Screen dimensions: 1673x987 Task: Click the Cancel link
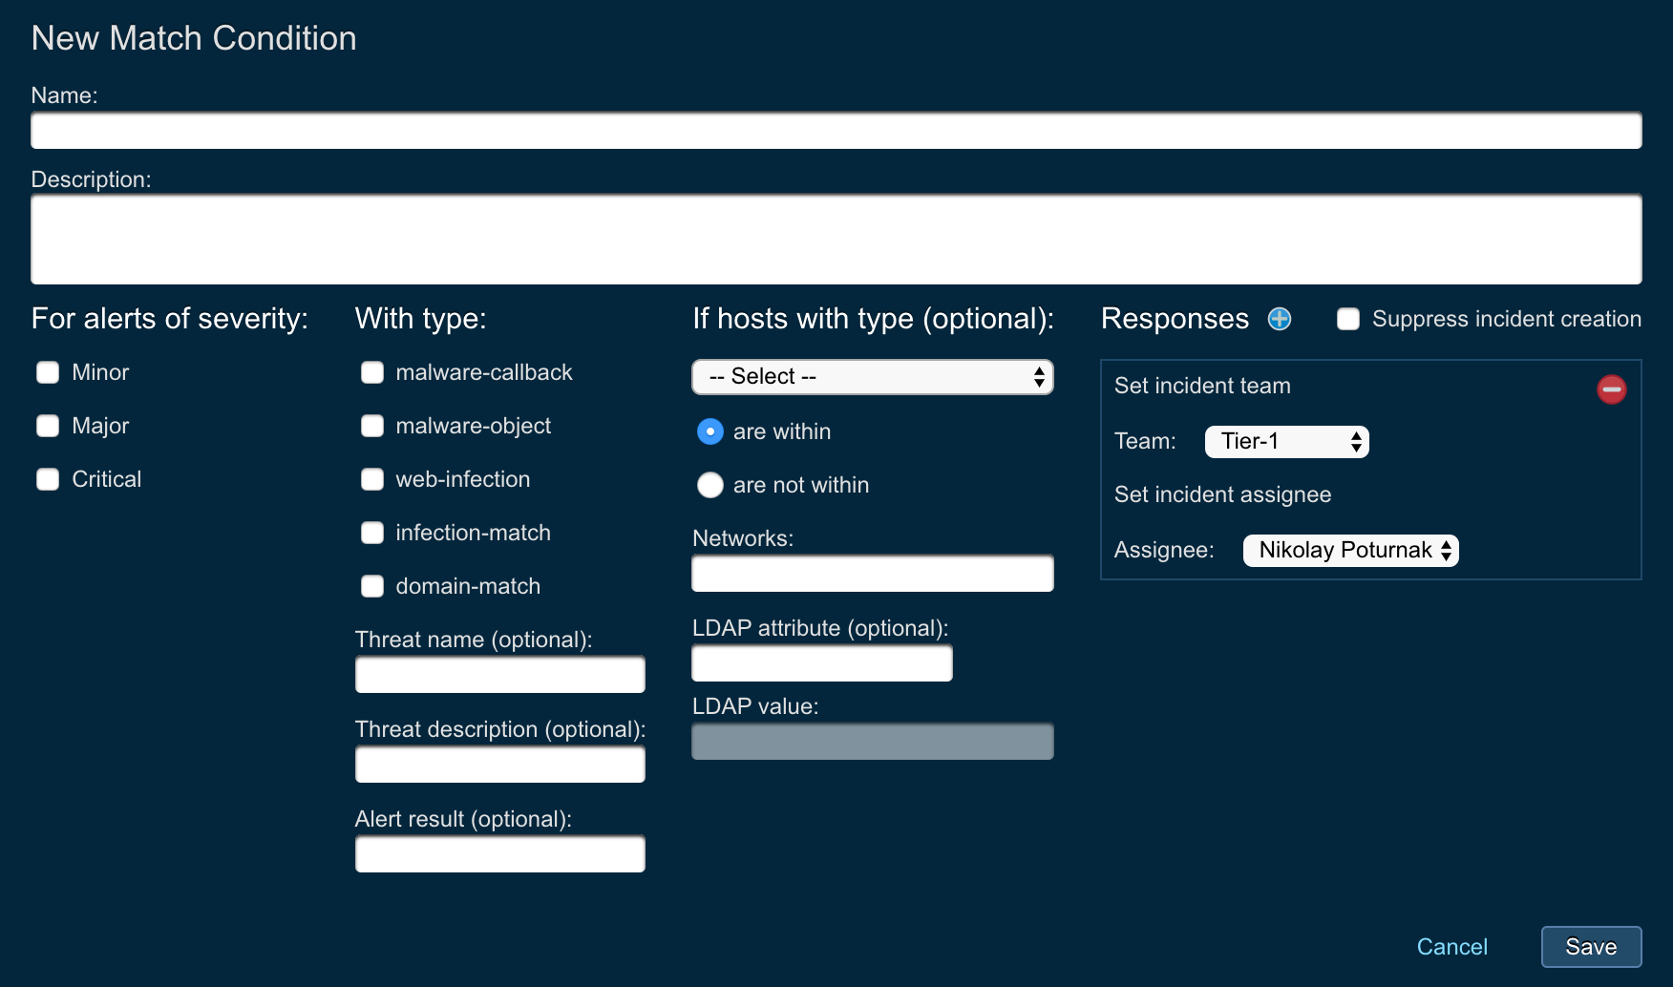(1451, 947)
